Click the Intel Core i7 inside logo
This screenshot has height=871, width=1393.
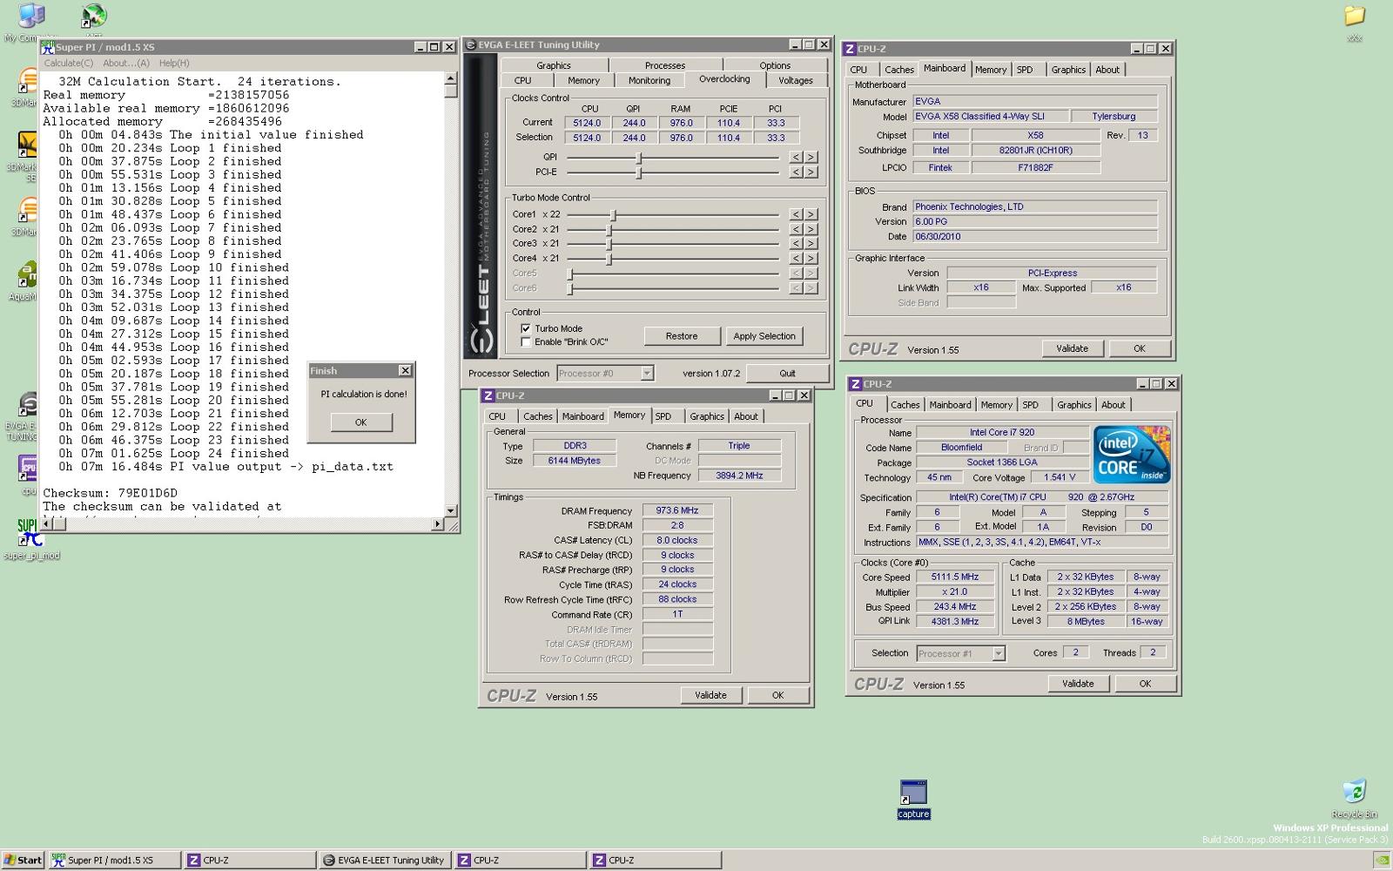point(1132,455)
